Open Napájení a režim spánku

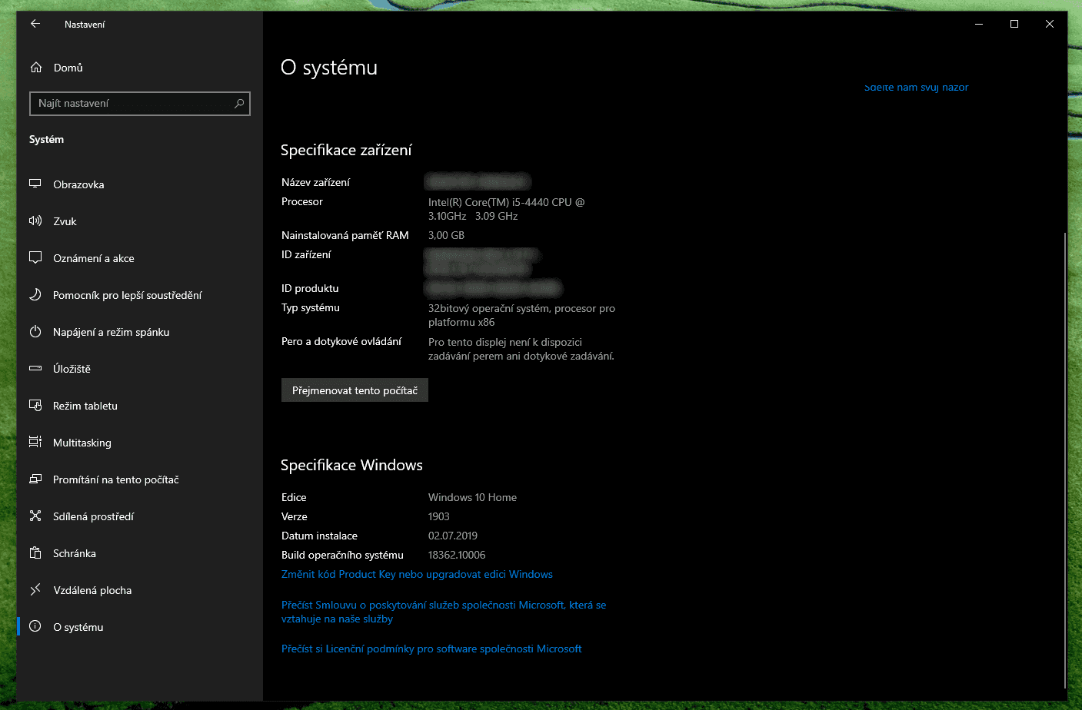click(x=112, y=332)
